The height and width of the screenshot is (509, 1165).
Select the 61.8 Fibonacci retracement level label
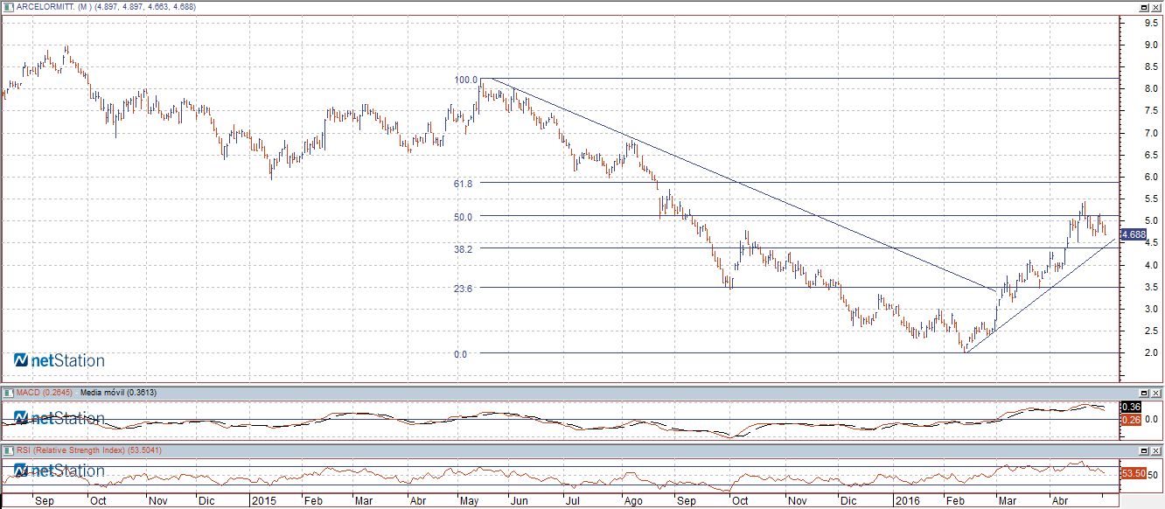pyautogui.click(x=464, y=184)
